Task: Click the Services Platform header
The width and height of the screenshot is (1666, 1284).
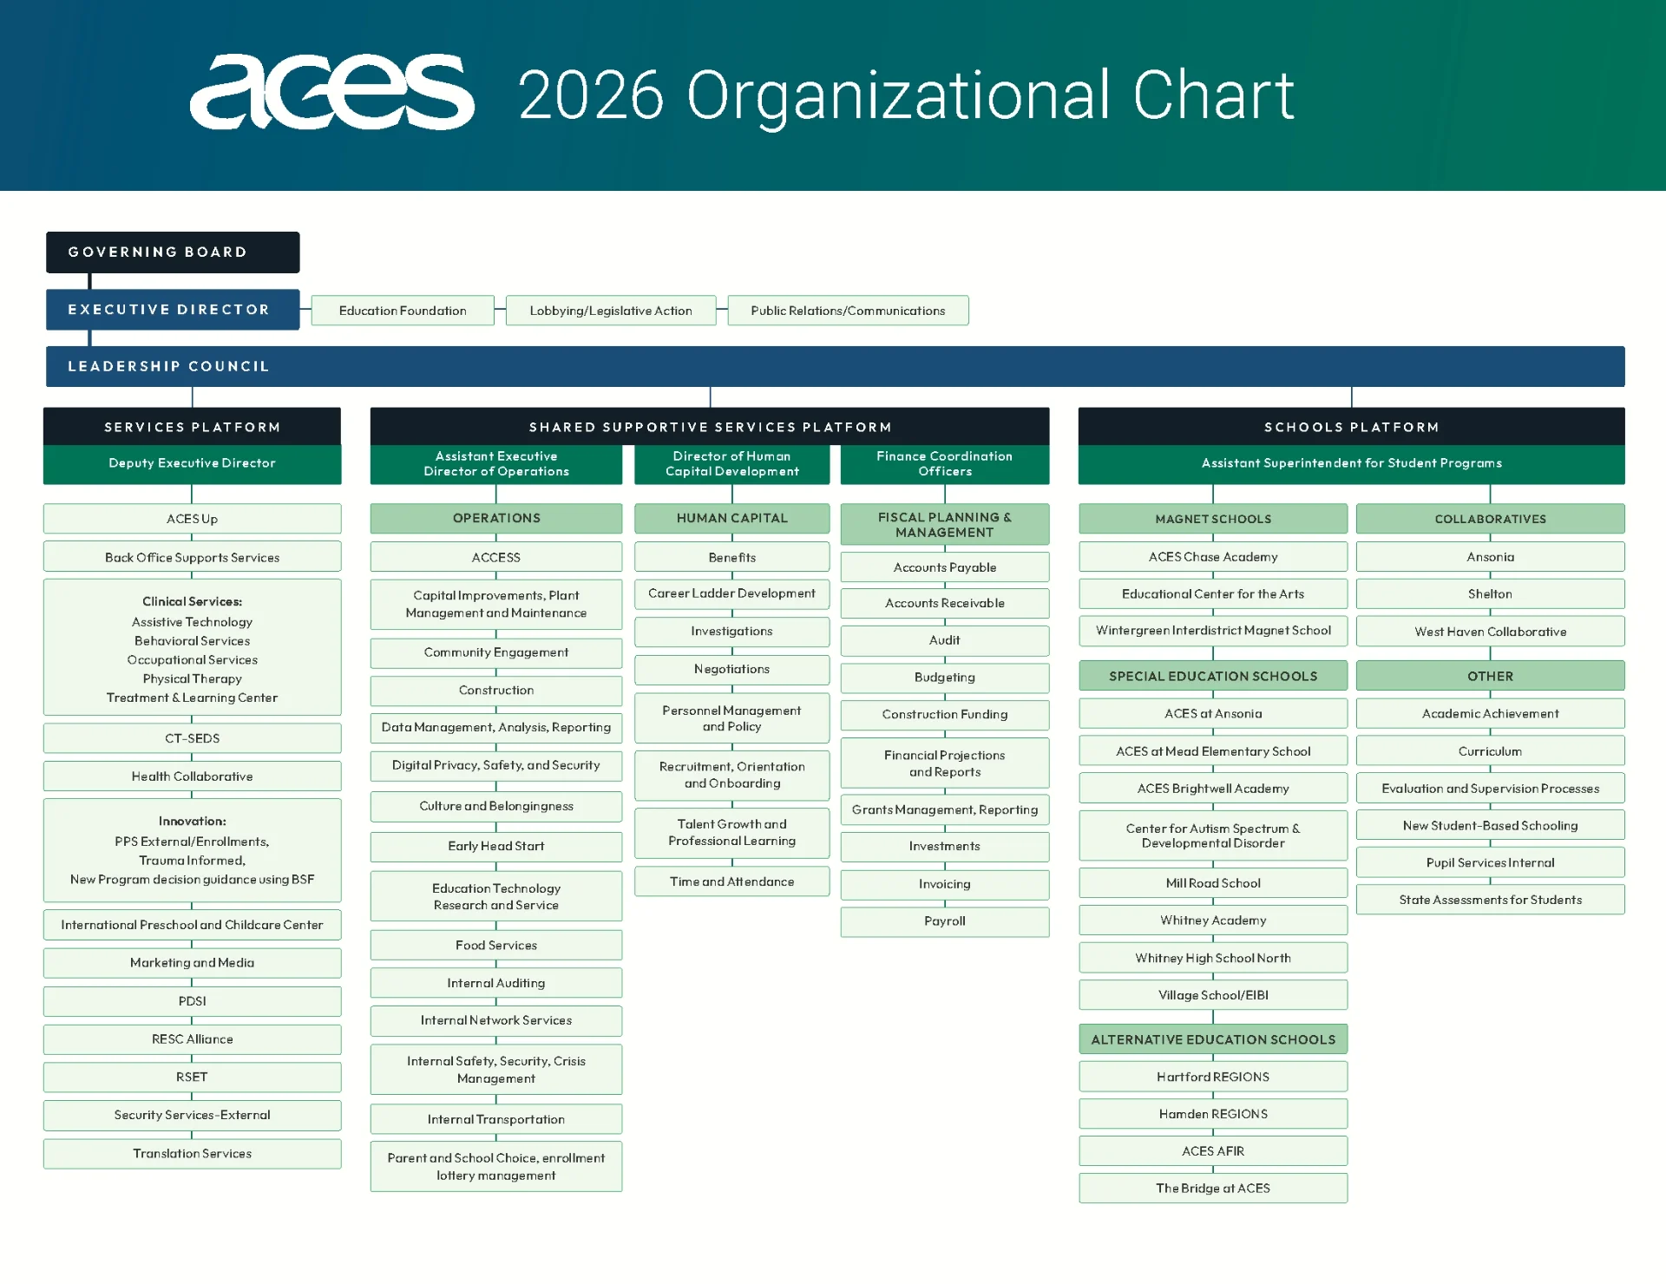Action: point(191,426)
